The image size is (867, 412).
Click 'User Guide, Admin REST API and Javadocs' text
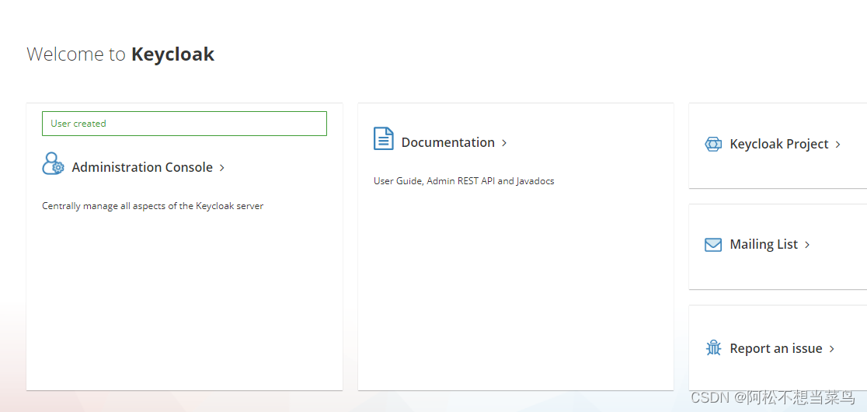tap(464, 181)
